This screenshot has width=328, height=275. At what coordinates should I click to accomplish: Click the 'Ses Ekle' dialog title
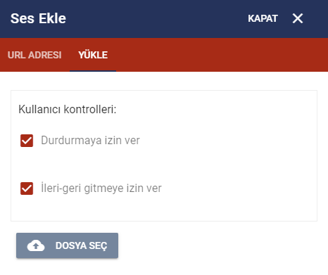(38, 18)
